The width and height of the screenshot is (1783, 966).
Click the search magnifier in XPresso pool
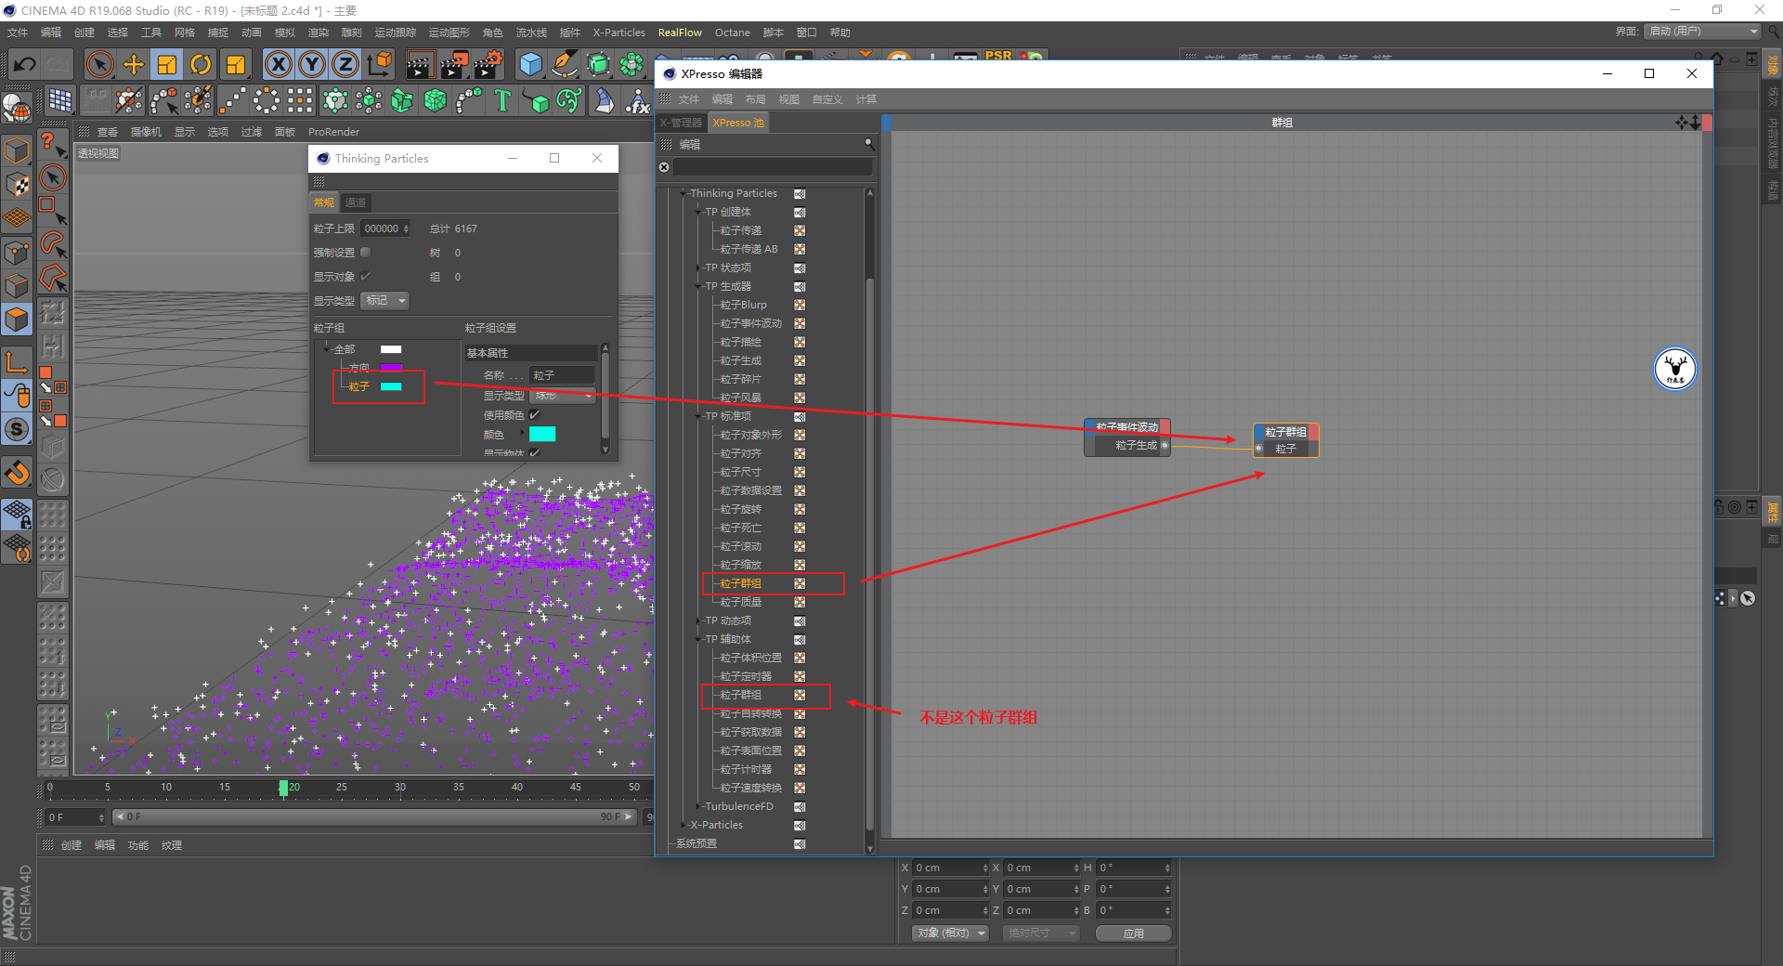pos(869,144)
